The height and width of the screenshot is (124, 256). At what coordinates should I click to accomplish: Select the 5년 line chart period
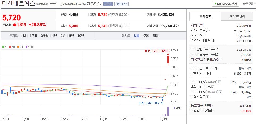(x=72, y=36)
